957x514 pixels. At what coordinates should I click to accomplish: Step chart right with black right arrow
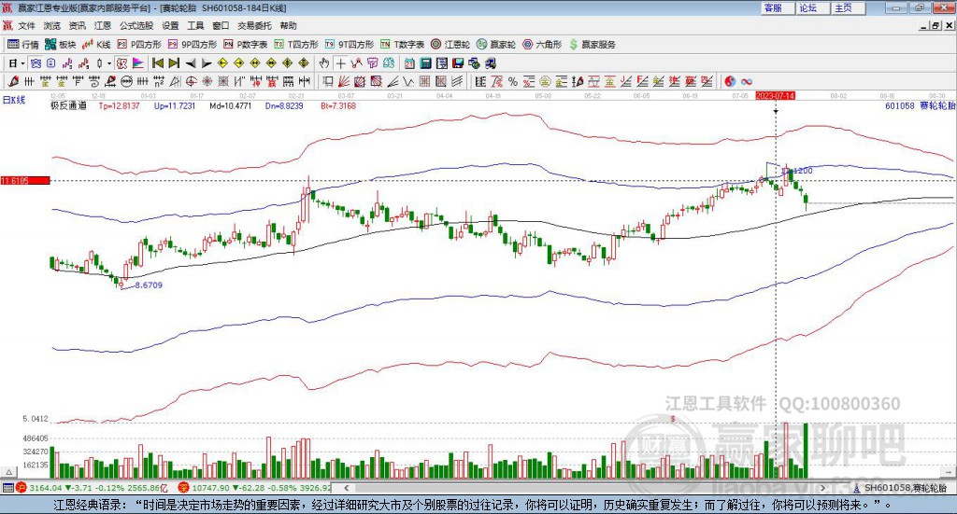click(x=207, y=63)
